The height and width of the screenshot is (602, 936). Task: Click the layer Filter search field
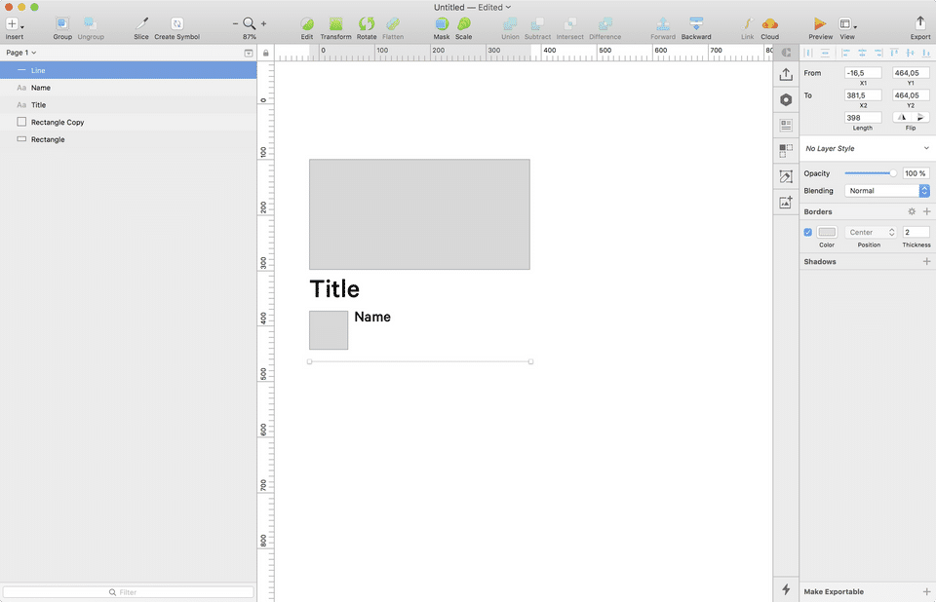pyautogui.click(x=129, y=592)
